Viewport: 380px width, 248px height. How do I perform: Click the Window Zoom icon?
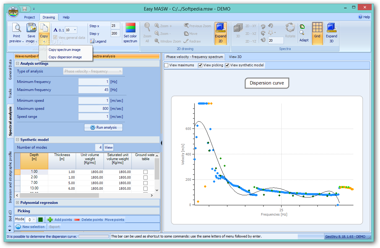[x=157, y=41]
